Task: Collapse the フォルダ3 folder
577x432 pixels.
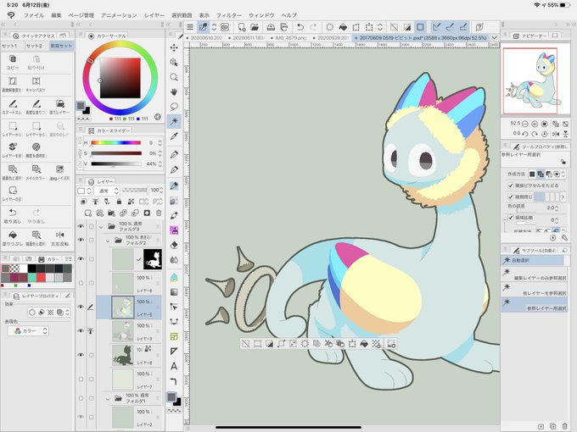Action: [x=101, y=227]
